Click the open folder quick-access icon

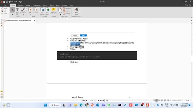point(4,2)
